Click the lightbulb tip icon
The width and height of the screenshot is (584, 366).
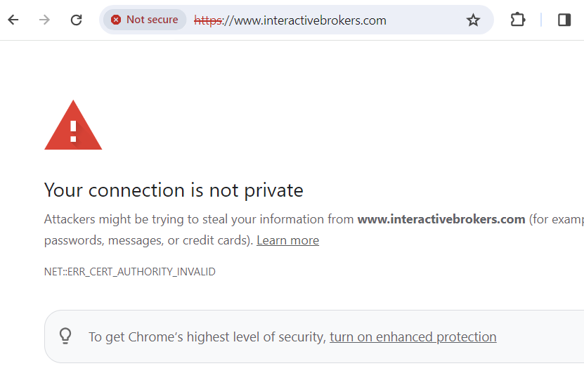click(65, 336)
